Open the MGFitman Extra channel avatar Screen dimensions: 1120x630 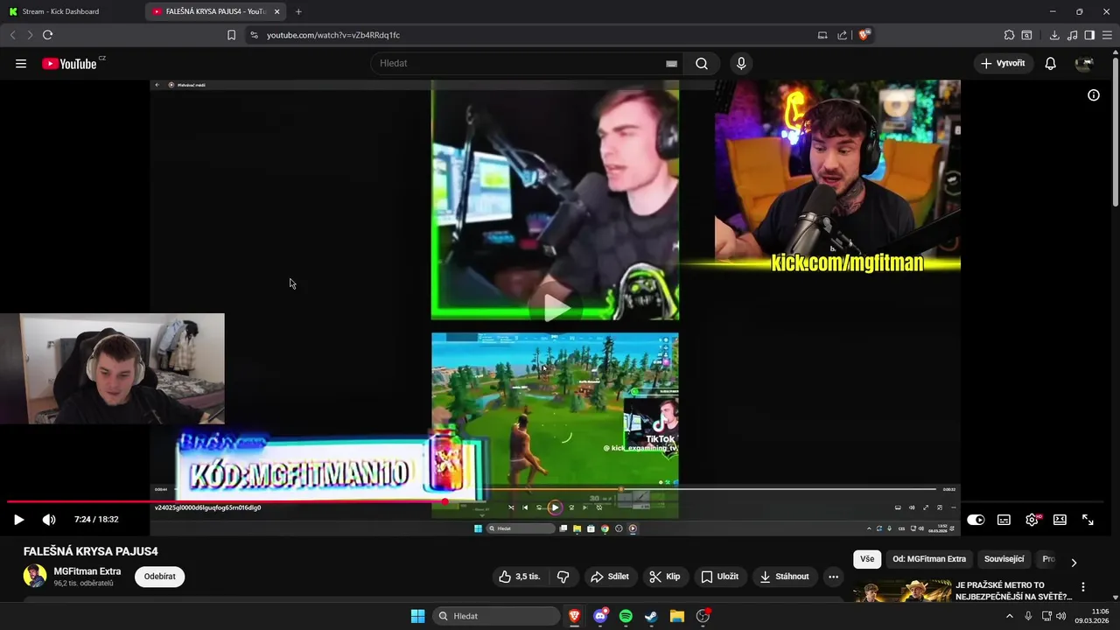35,577
